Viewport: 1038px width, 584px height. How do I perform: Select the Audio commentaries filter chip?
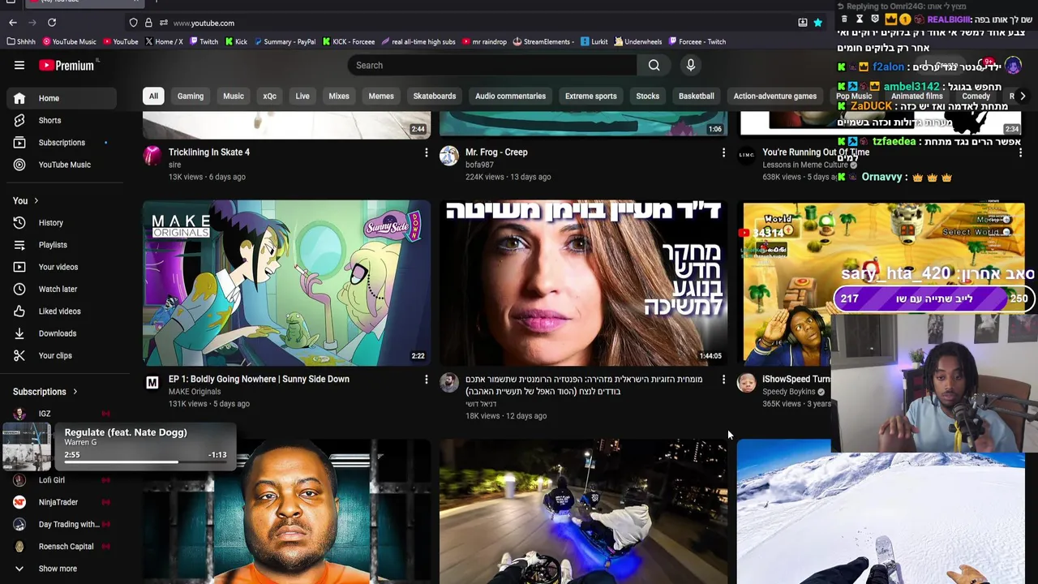[511, 96]
